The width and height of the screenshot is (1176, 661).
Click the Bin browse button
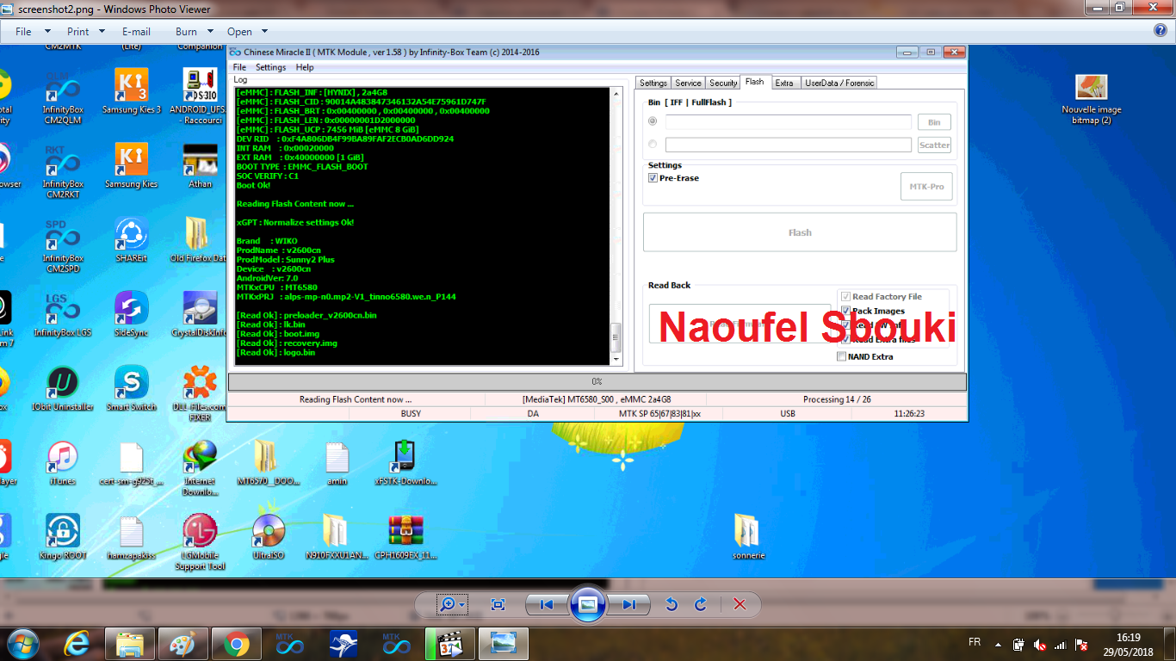pyautogui.click(x=934, y=122)
